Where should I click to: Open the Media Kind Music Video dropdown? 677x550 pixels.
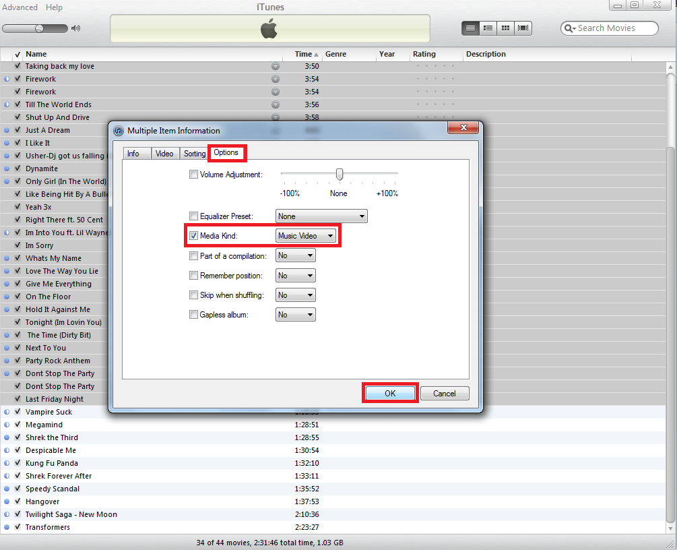pyautogui.click(x=306, y=236)
